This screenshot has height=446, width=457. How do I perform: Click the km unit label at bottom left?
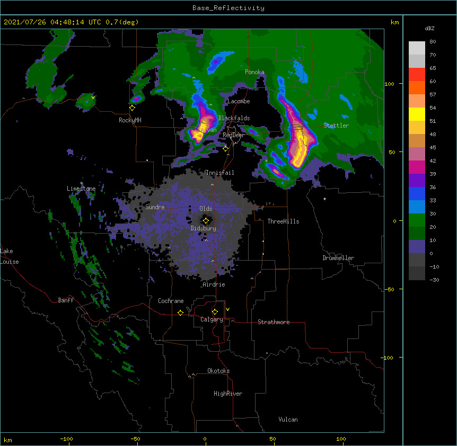tap(7, 440)
